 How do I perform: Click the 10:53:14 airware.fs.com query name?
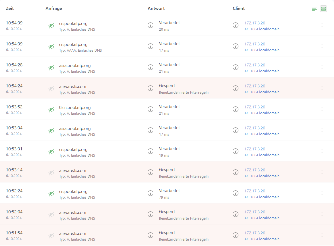[73, 171]
